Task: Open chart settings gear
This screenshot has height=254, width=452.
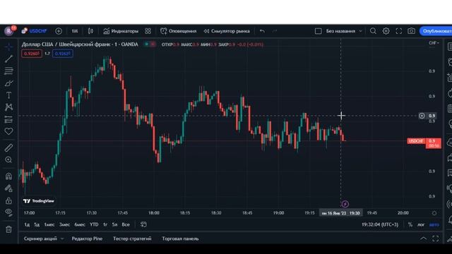Action: [386, 31]
